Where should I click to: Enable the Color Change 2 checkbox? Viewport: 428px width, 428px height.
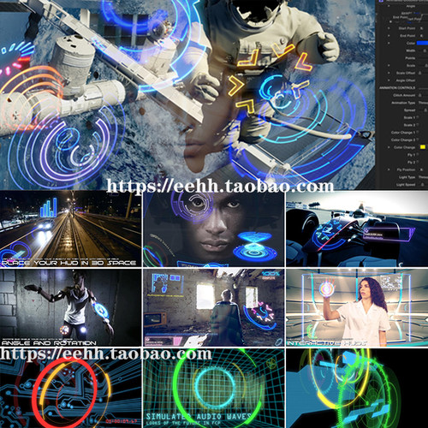pyautogui.click(x=418, y=140)
